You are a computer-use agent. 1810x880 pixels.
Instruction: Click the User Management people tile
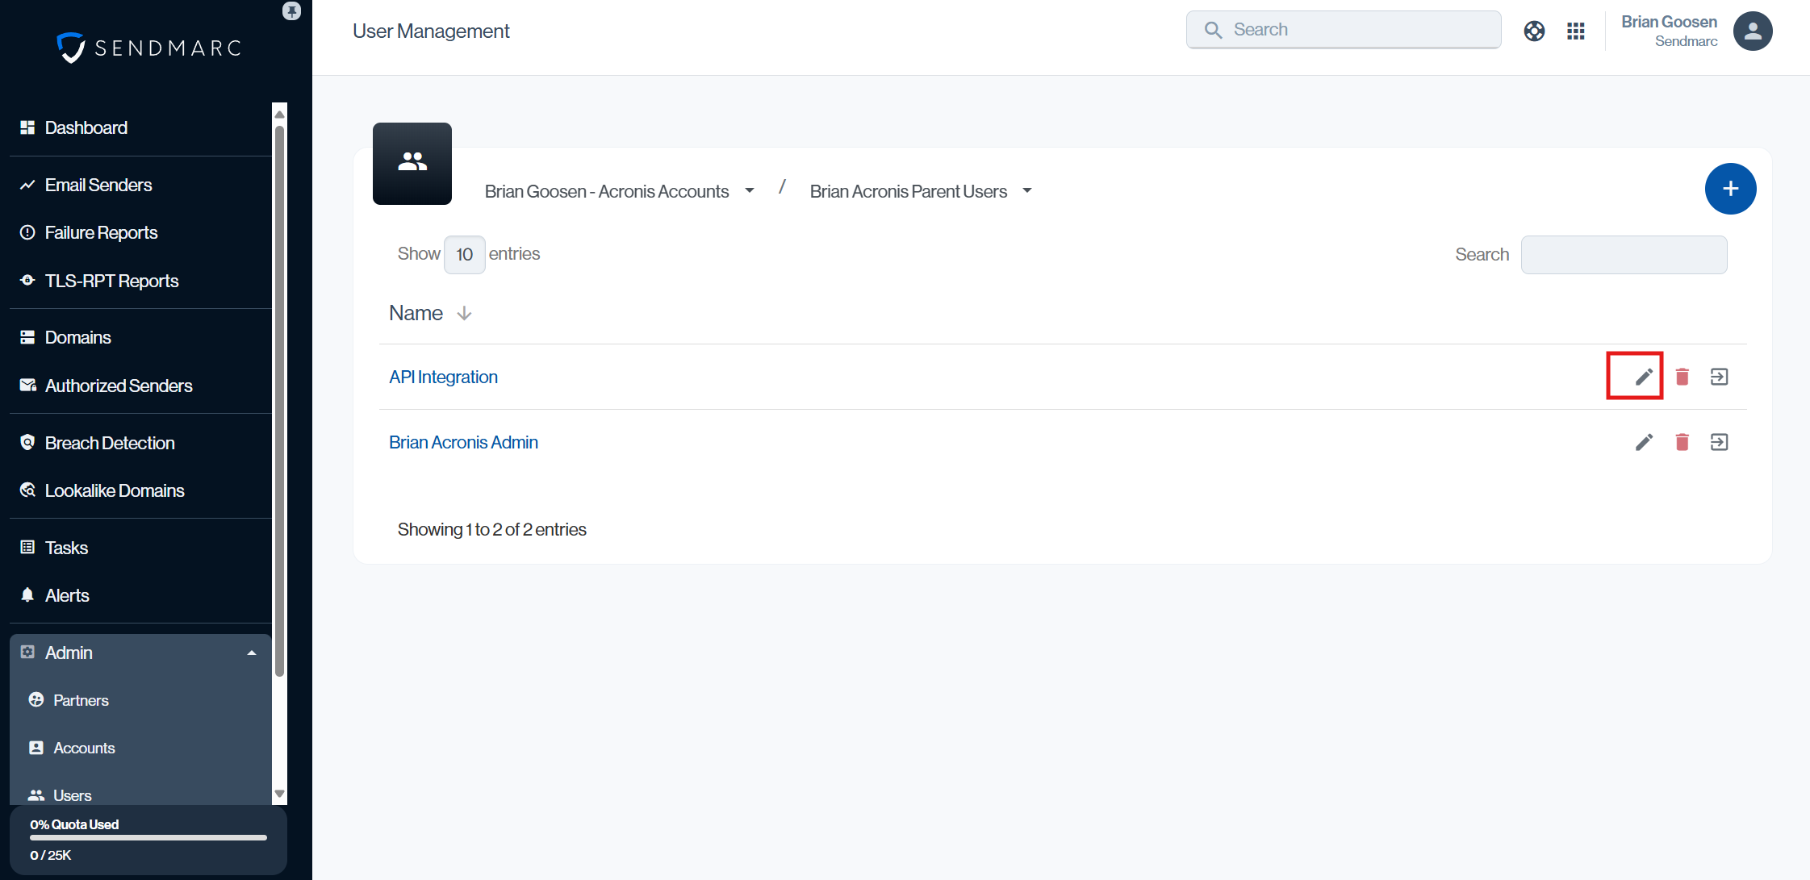pyautogui.click(x=412, y=164)
